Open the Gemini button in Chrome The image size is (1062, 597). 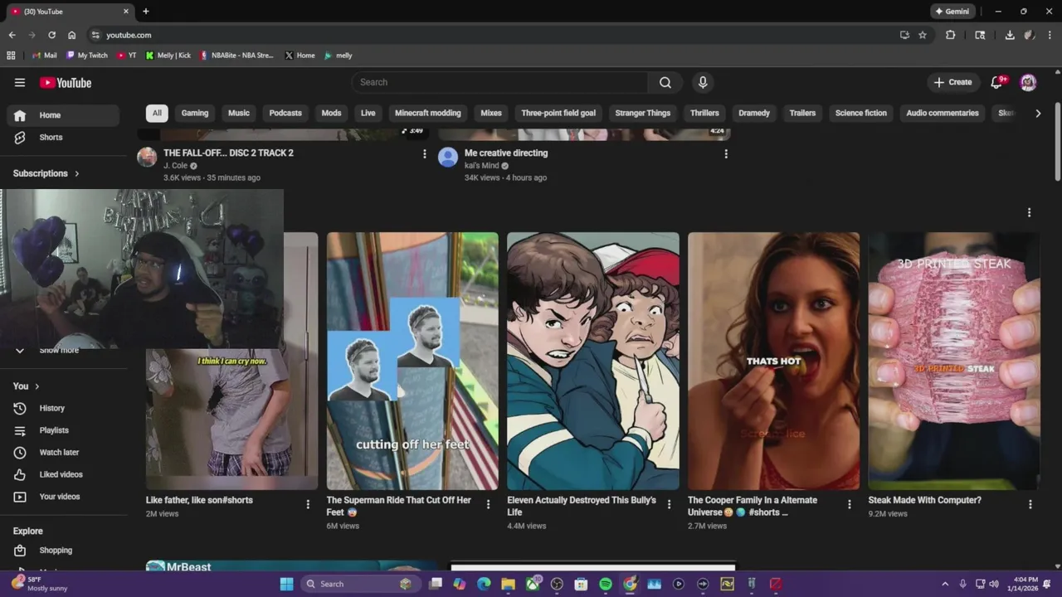pyautogui.click(x=952, y=12)
